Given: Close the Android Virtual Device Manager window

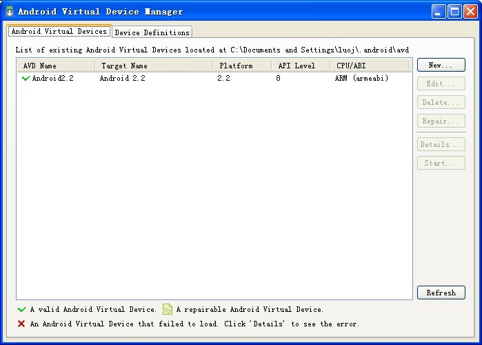Looking at the screenshot, I should tap(470, 12).
